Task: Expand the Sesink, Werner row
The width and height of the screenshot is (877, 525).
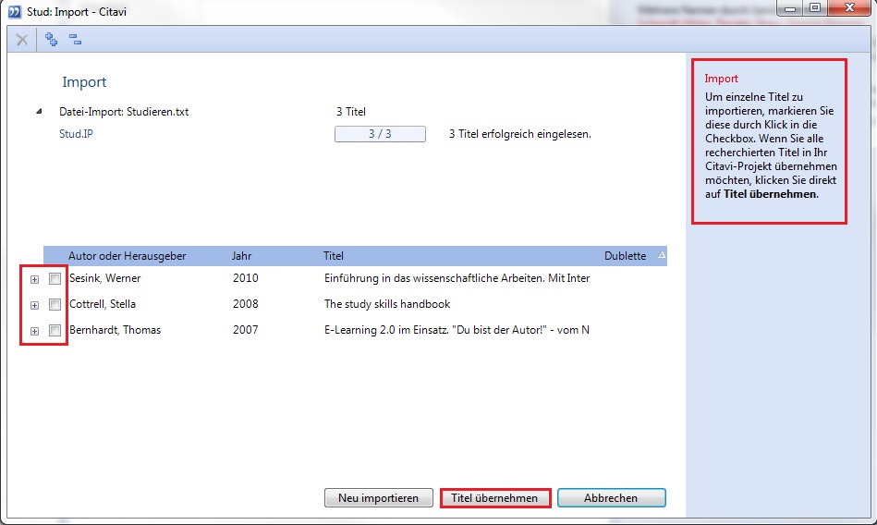Action: (34, 279)
